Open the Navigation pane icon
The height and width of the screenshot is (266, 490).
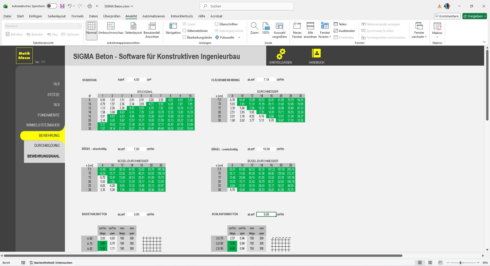tap(173, 26)
